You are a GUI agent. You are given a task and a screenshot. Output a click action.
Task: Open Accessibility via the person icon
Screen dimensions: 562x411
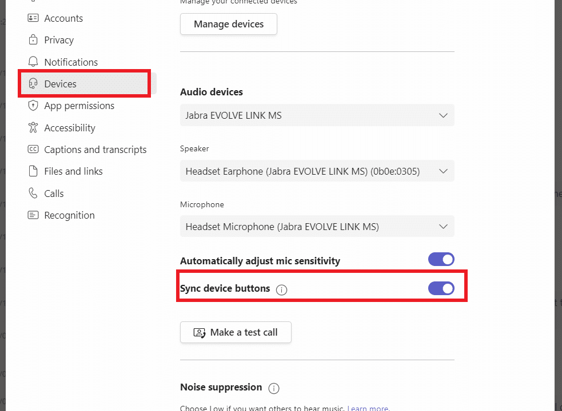33,127
